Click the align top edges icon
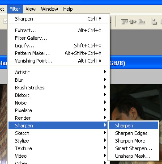The image size is (162, 164). 124,22
